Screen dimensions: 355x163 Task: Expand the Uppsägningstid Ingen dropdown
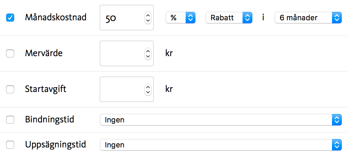(221, 145)
